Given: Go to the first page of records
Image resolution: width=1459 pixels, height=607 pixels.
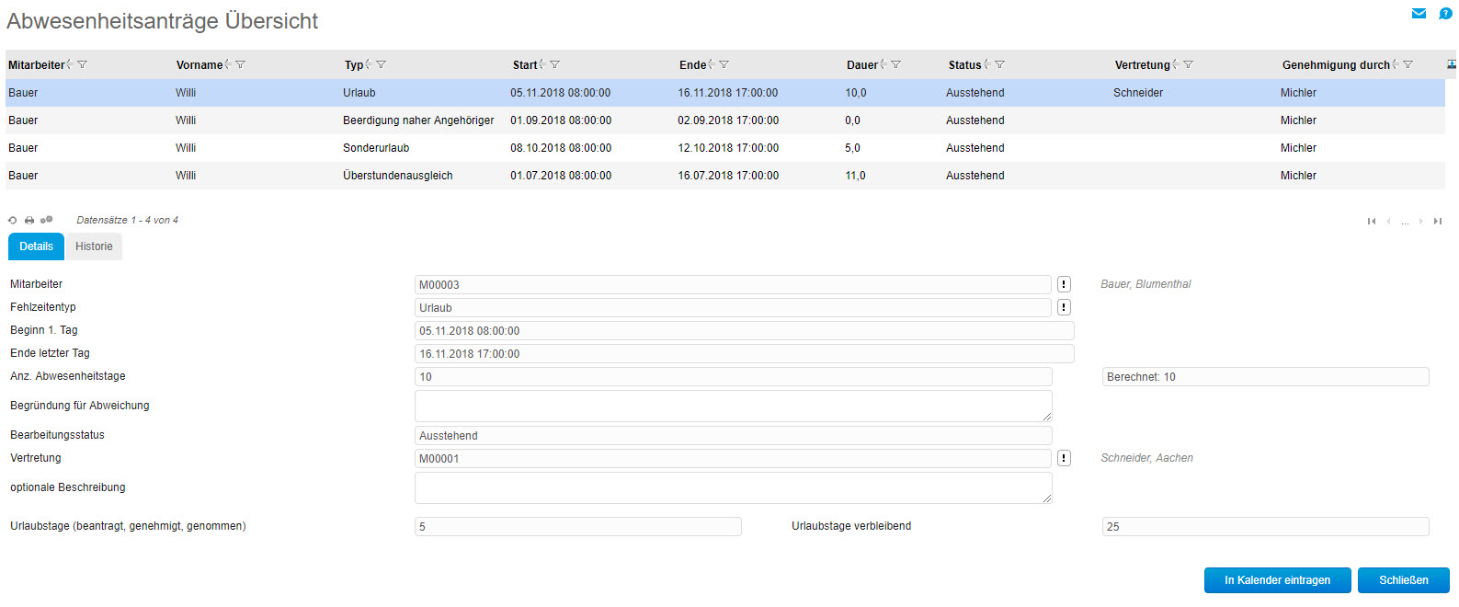Looking at the screenshot, I should click(x=1372, y=222).
